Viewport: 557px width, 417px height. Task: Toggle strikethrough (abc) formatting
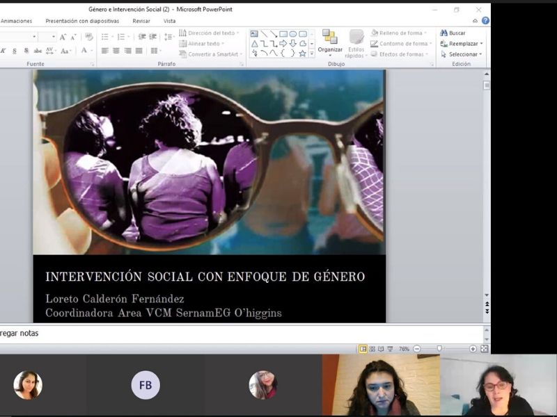38,51
